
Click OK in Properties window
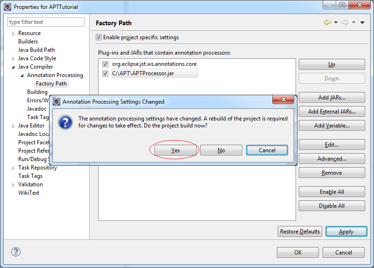point(298,252)
